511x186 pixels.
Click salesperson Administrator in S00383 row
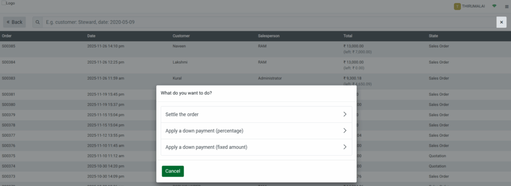[x=270, y=78]
